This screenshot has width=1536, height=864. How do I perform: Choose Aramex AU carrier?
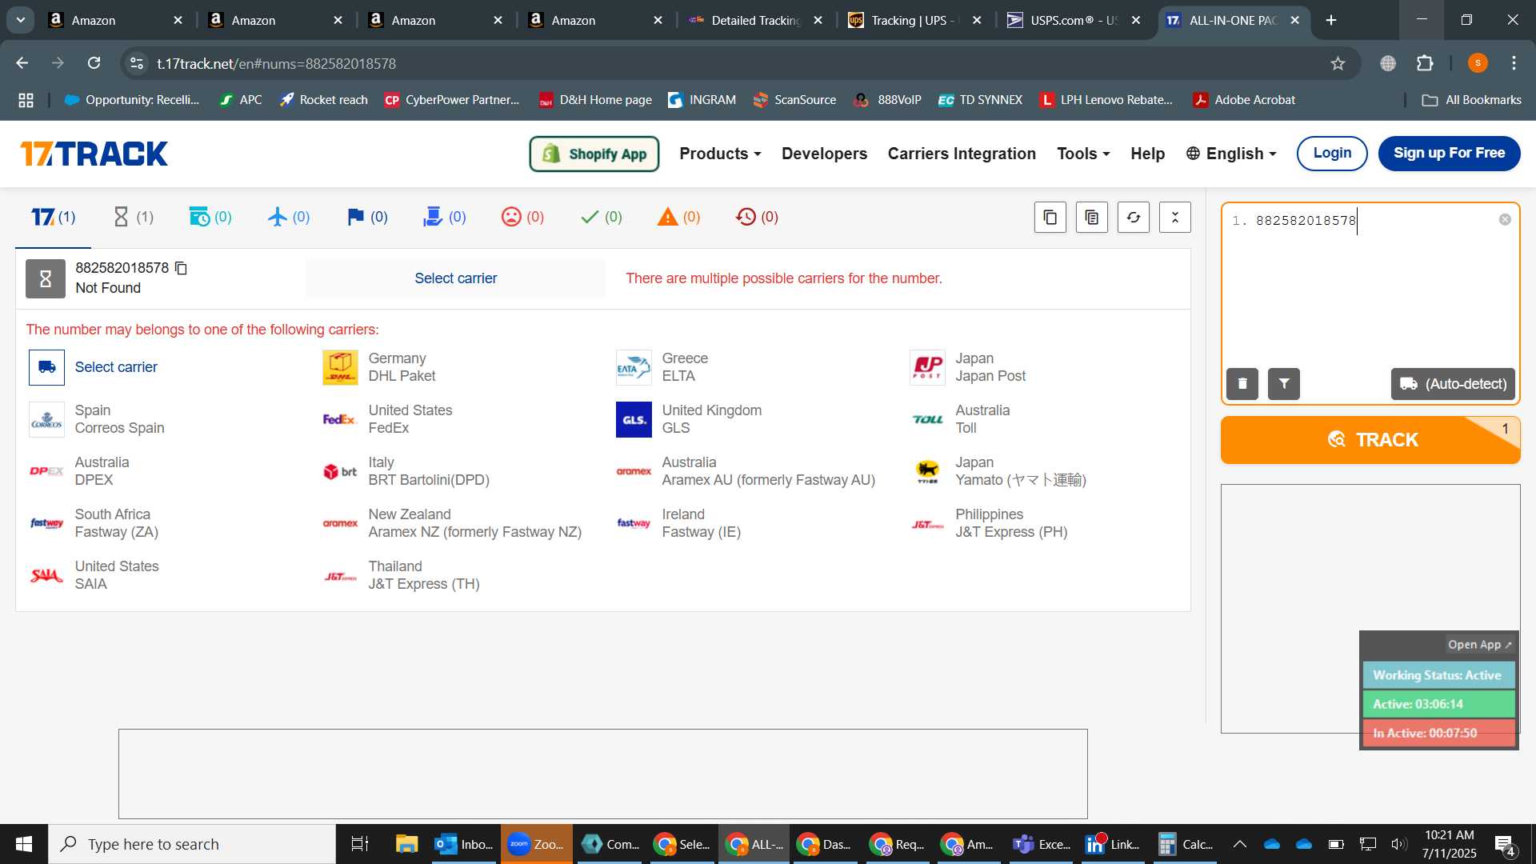[x=746, y=471]
